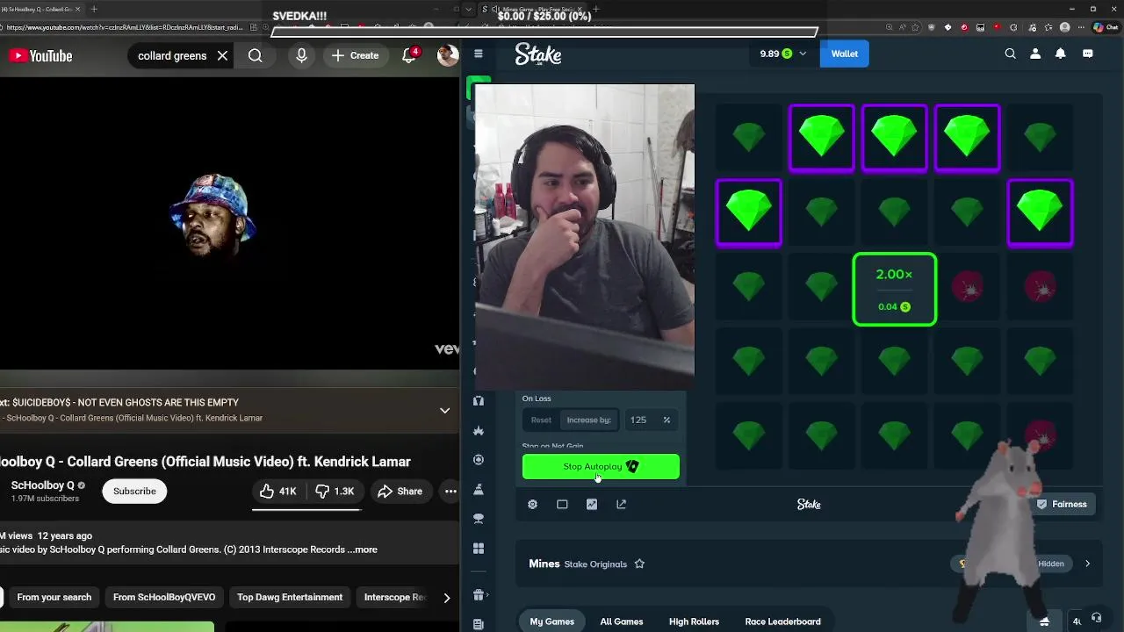Show more YouTube topic chips with arrow
The width and height of the screenshot is (1124, 632).
tap(446, 598)
